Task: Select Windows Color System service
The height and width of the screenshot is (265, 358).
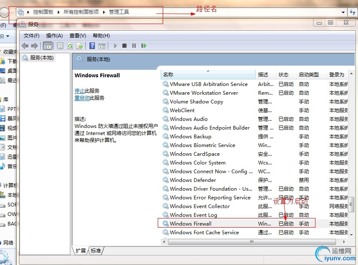Action: click(x=255, y=163)
